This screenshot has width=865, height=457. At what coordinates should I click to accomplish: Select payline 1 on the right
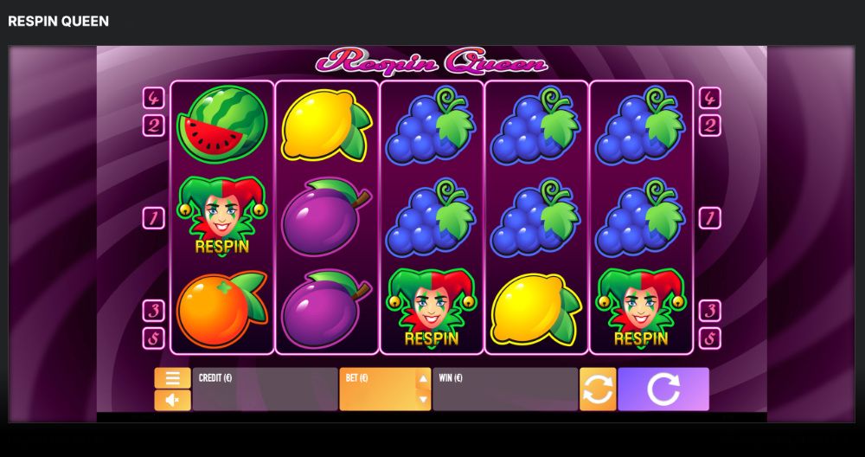(709, 219)
